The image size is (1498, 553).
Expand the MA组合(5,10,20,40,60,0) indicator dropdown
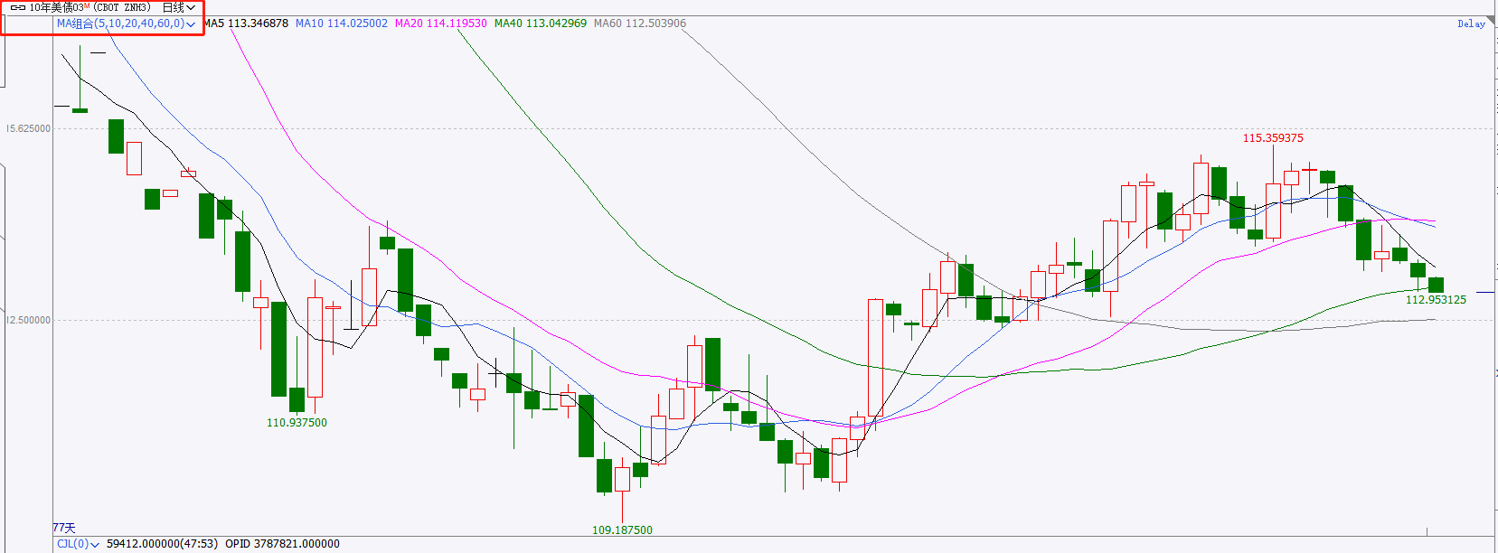(x=126, y=23)
